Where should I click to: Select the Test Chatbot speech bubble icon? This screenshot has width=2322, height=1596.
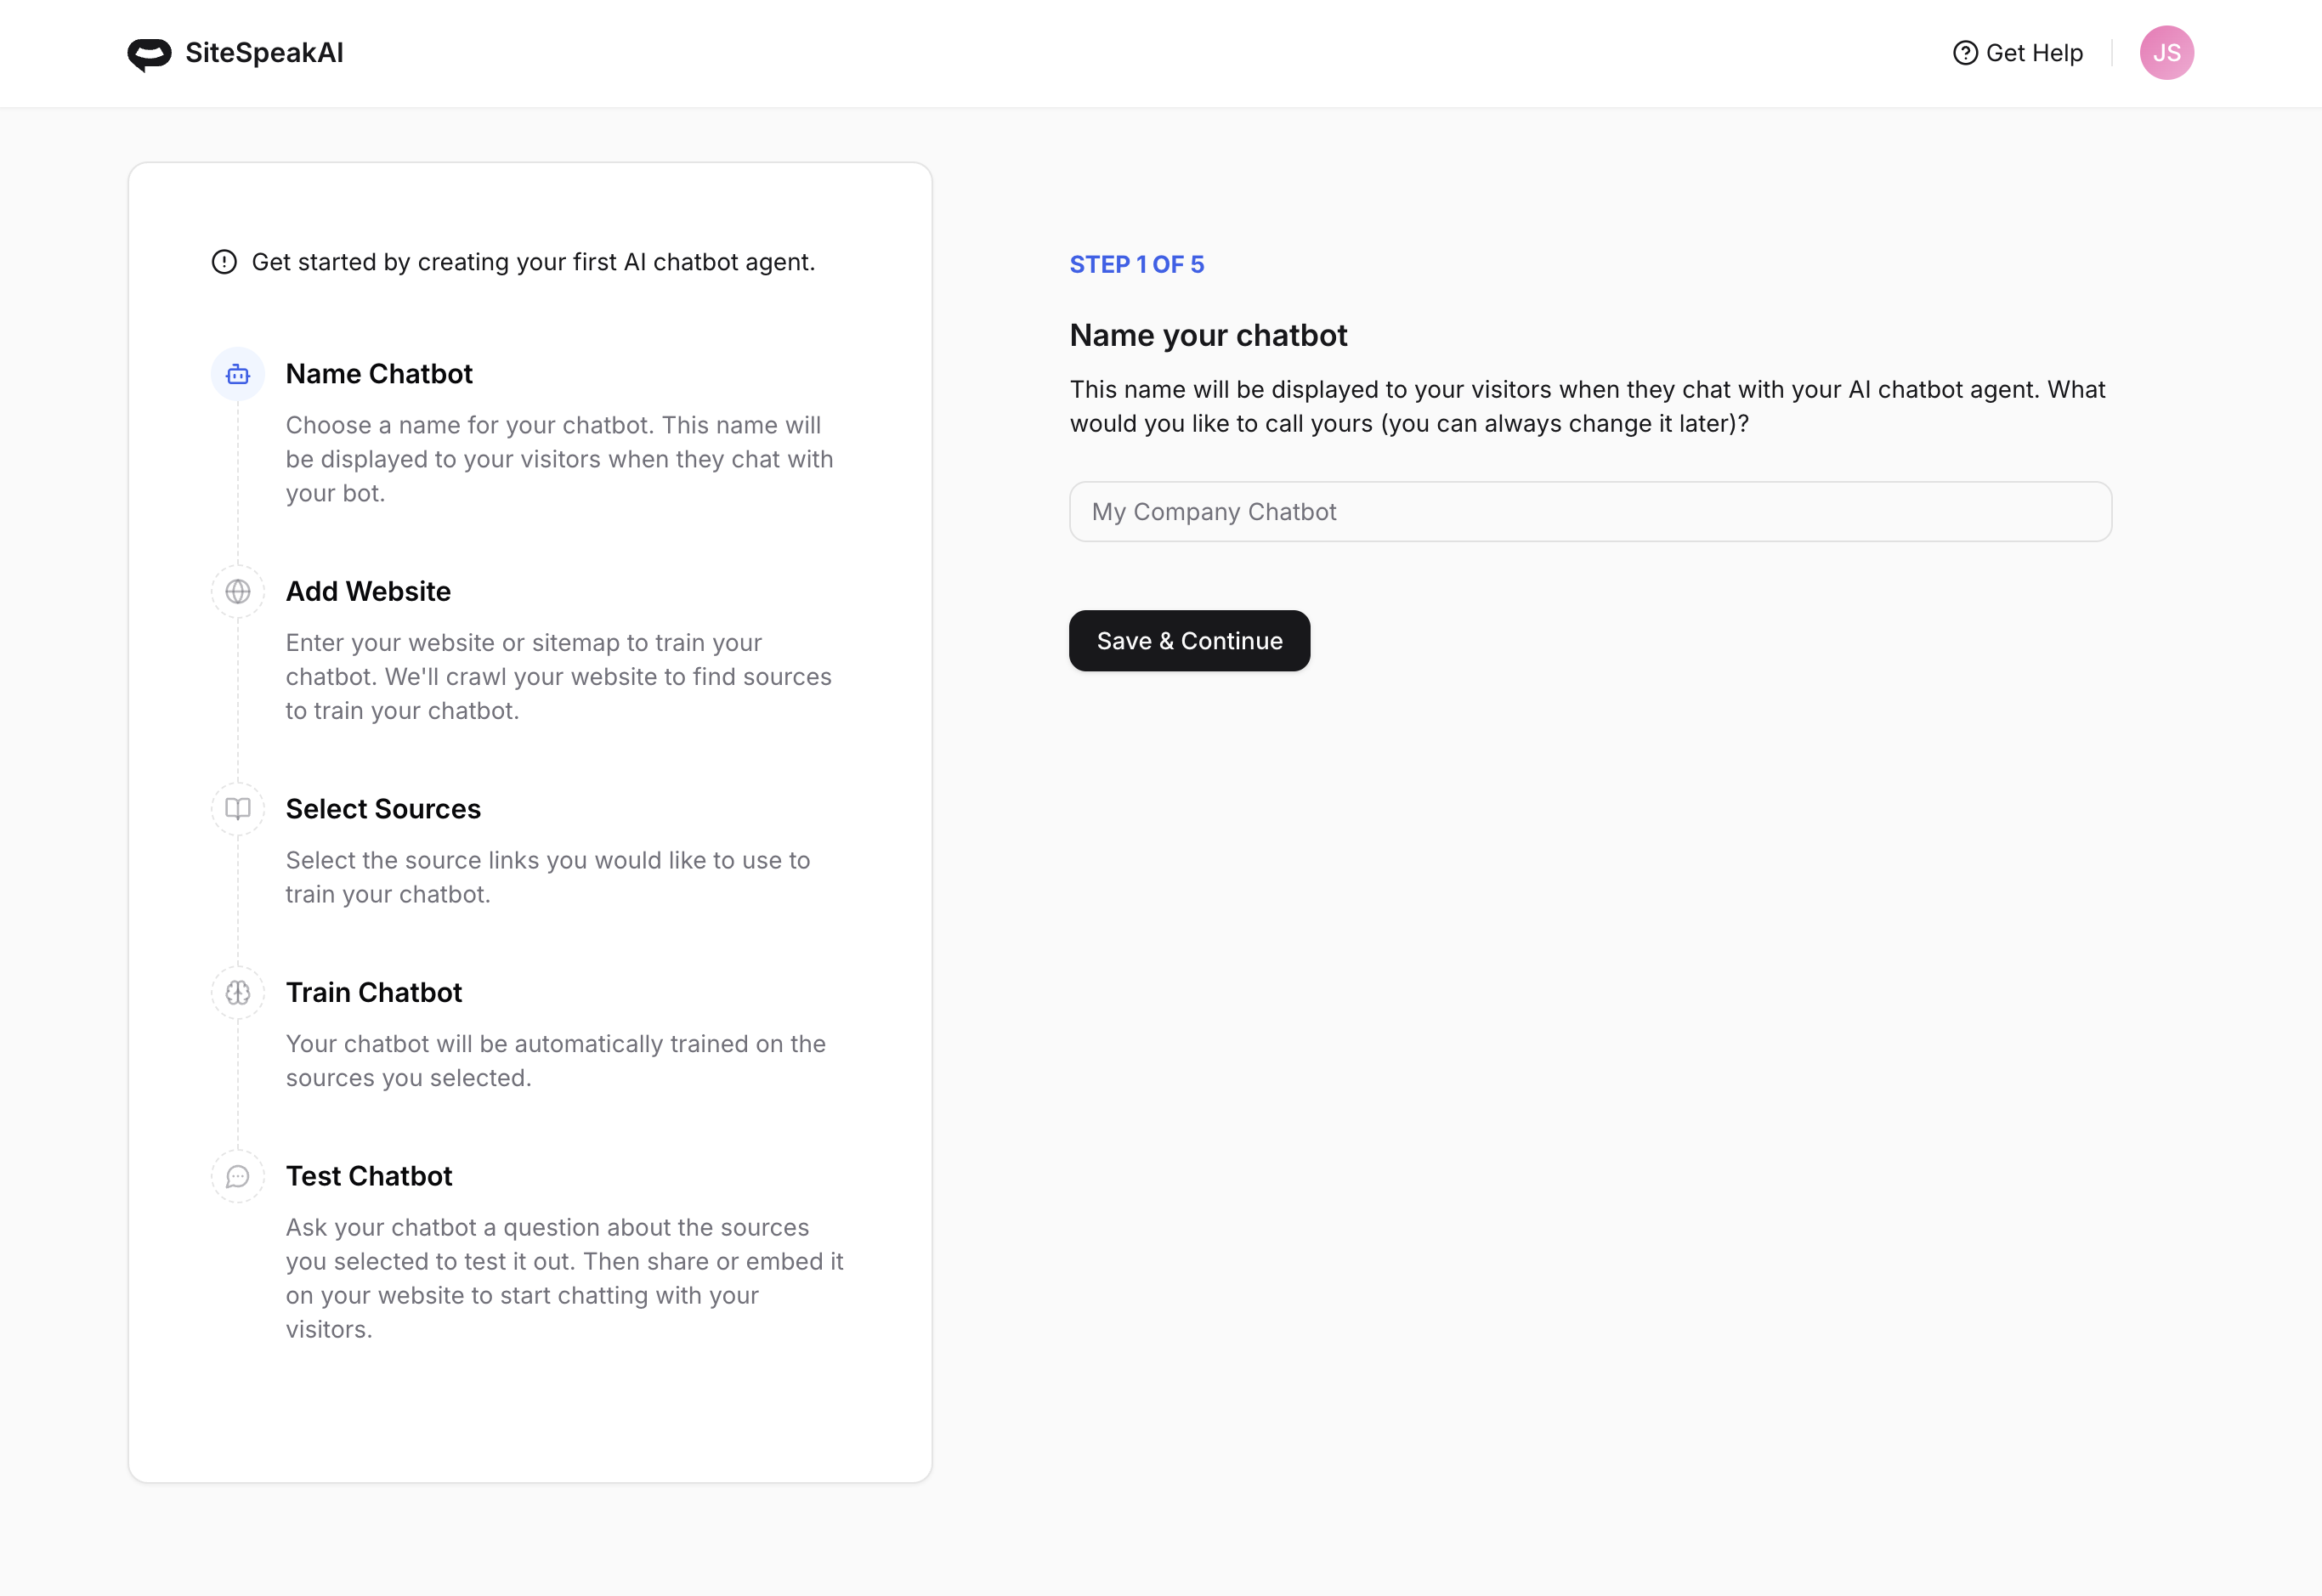[237, 1176]
